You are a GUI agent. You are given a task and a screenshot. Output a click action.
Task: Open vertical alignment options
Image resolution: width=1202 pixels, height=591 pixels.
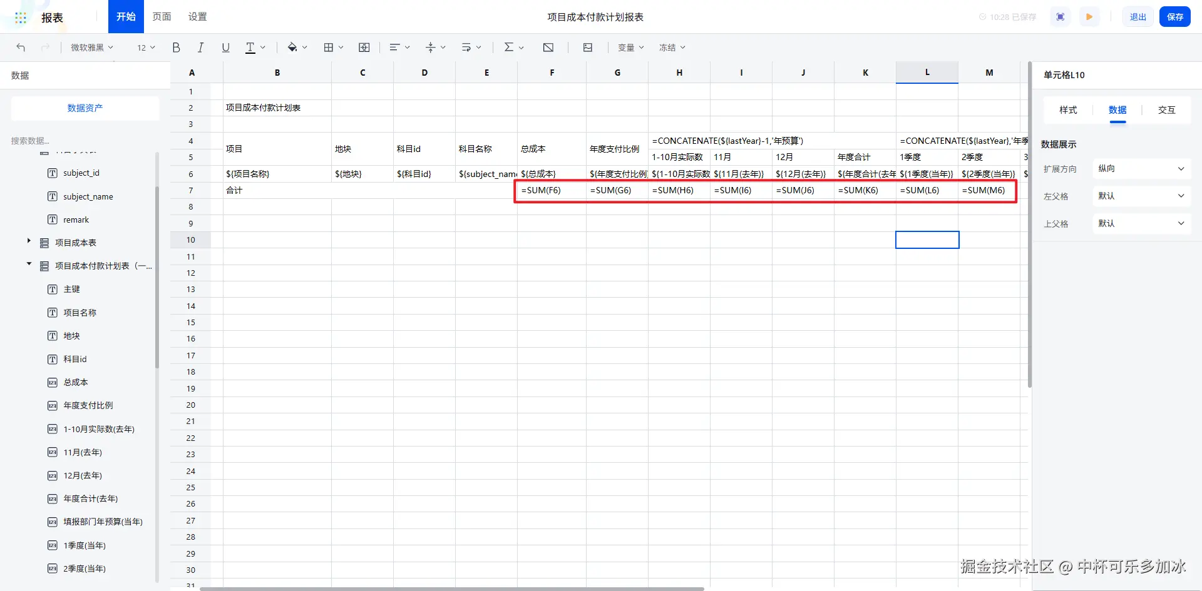click(430, 48)
